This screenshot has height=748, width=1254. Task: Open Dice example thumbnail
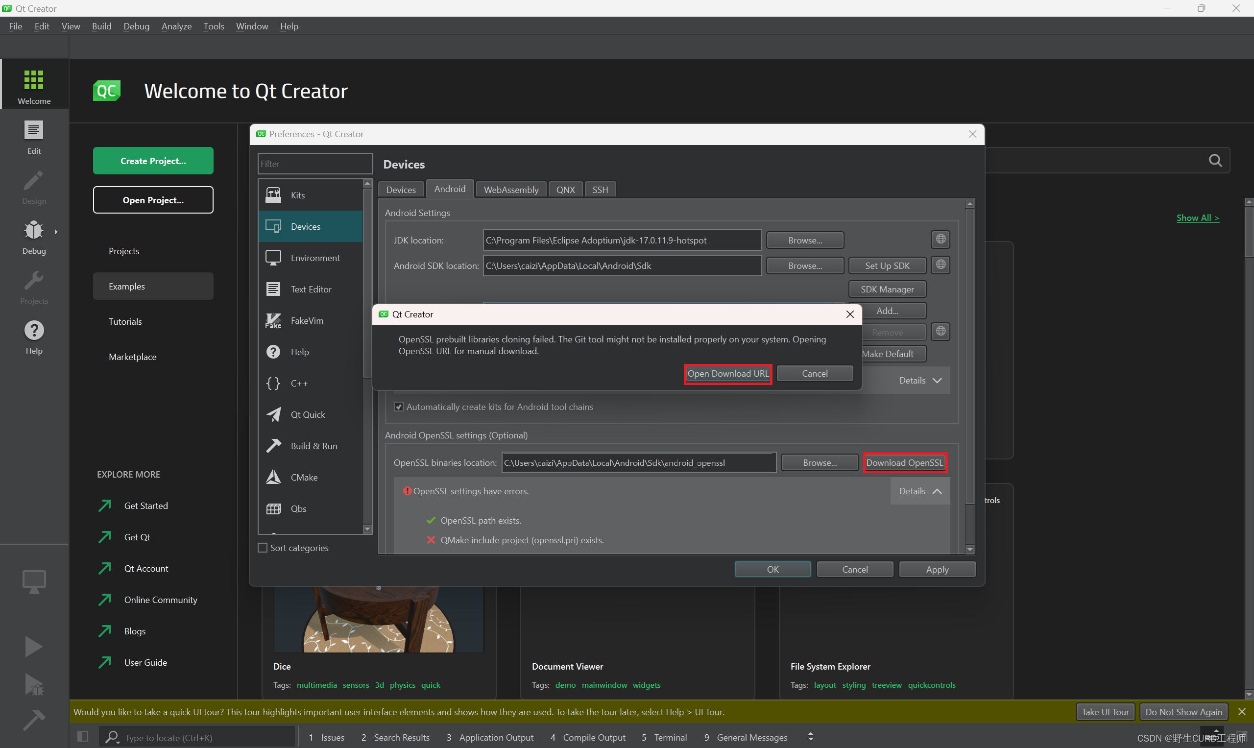(x=379, y=620)
